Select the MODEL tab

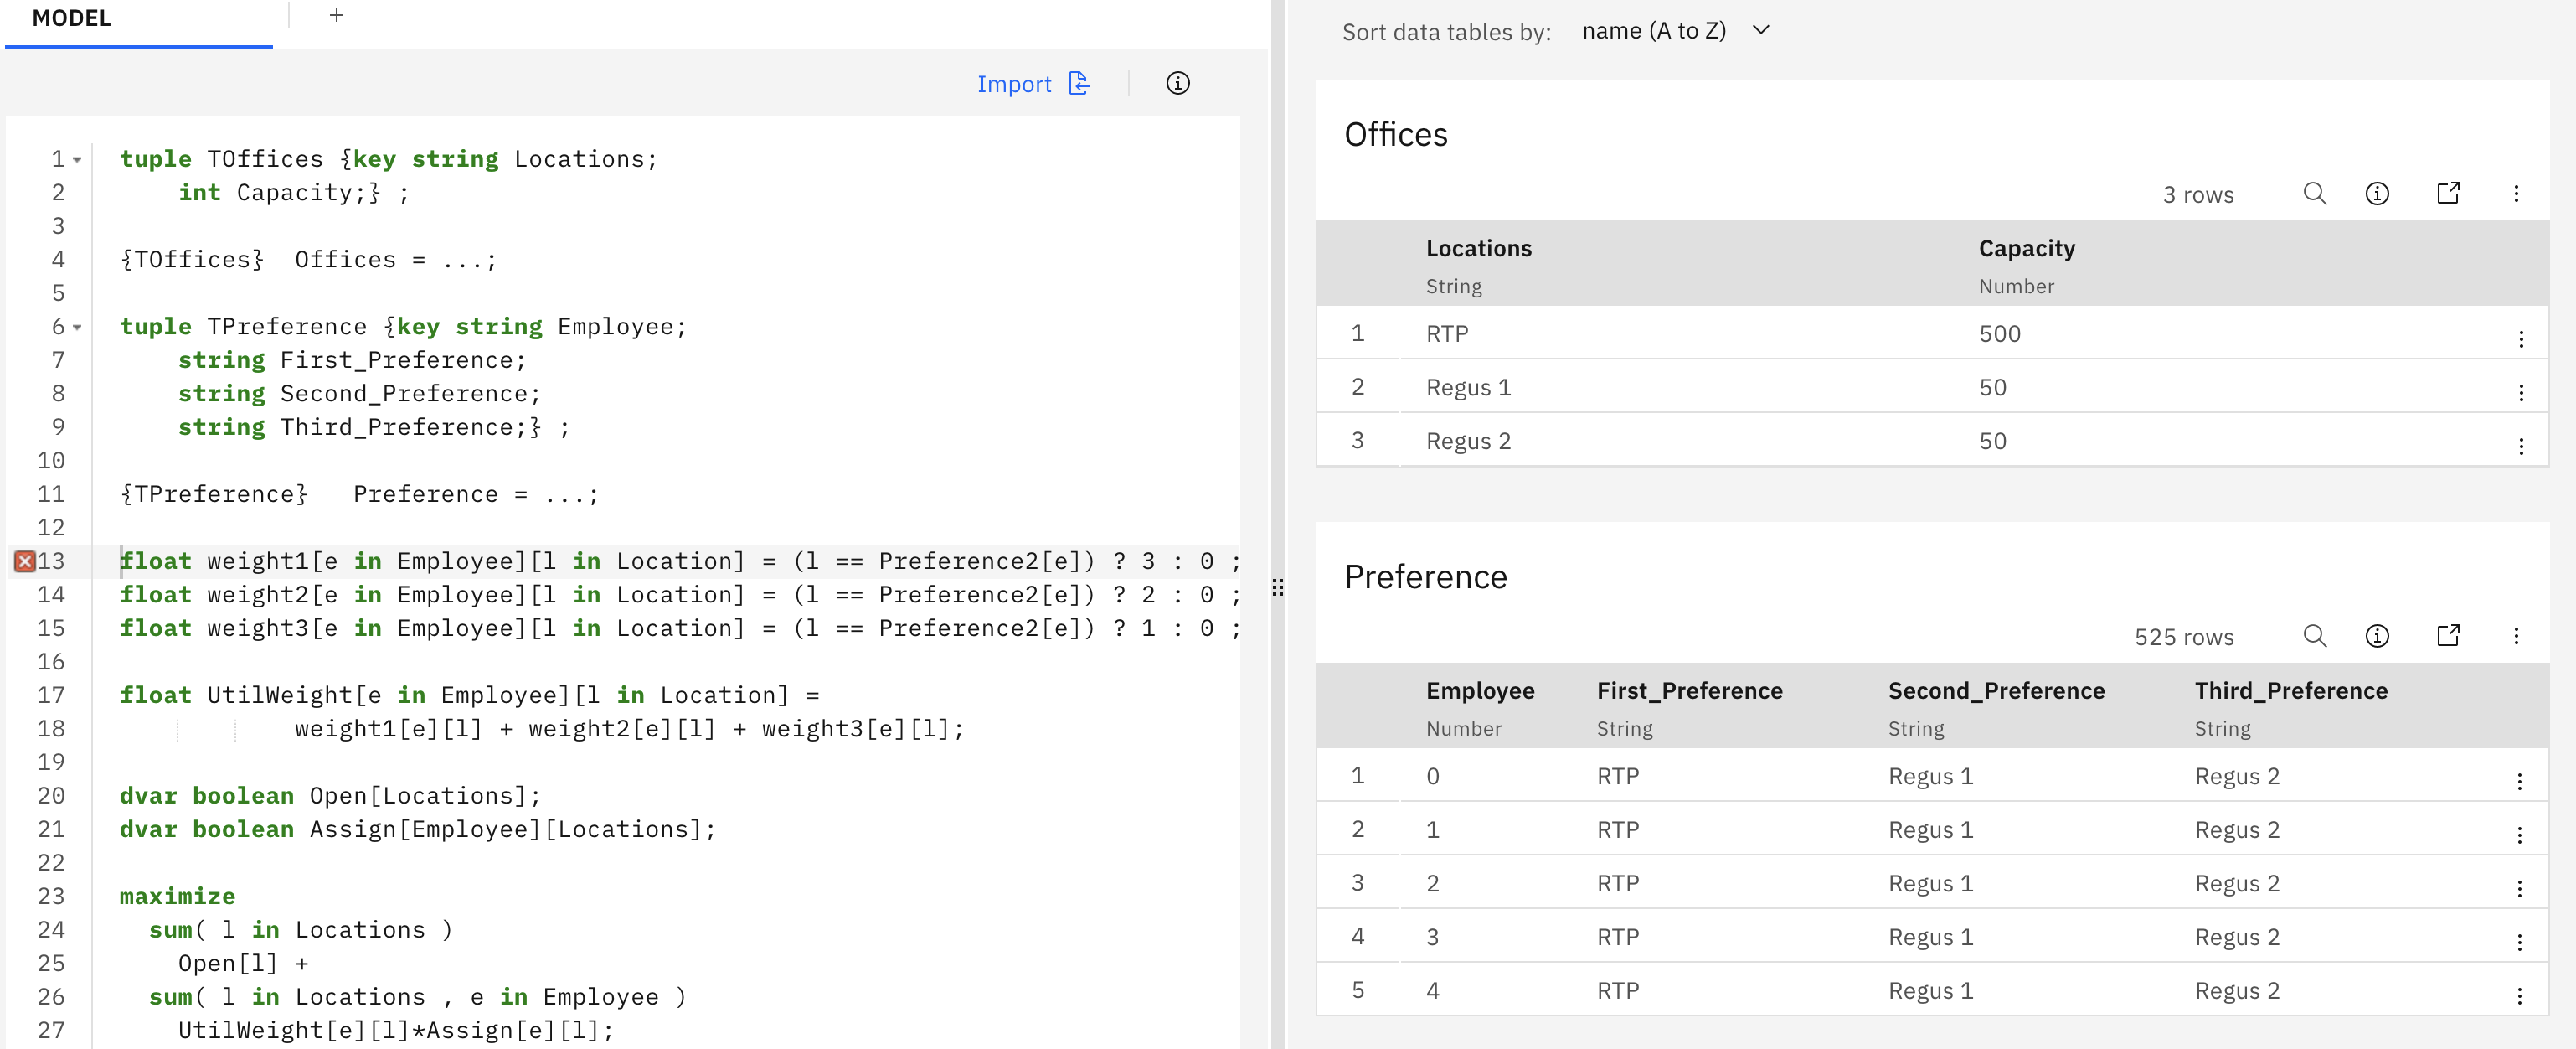(x=72, y=19)
